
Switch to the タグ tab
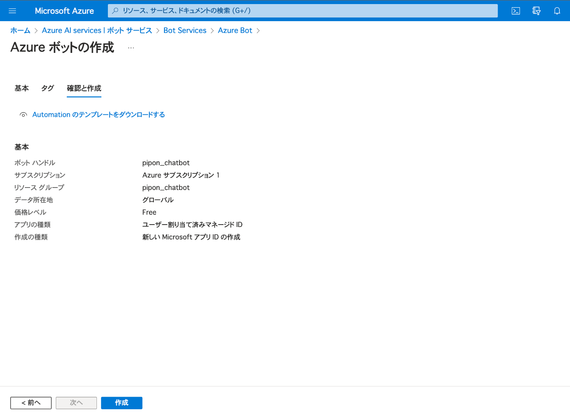coord(48,88)
